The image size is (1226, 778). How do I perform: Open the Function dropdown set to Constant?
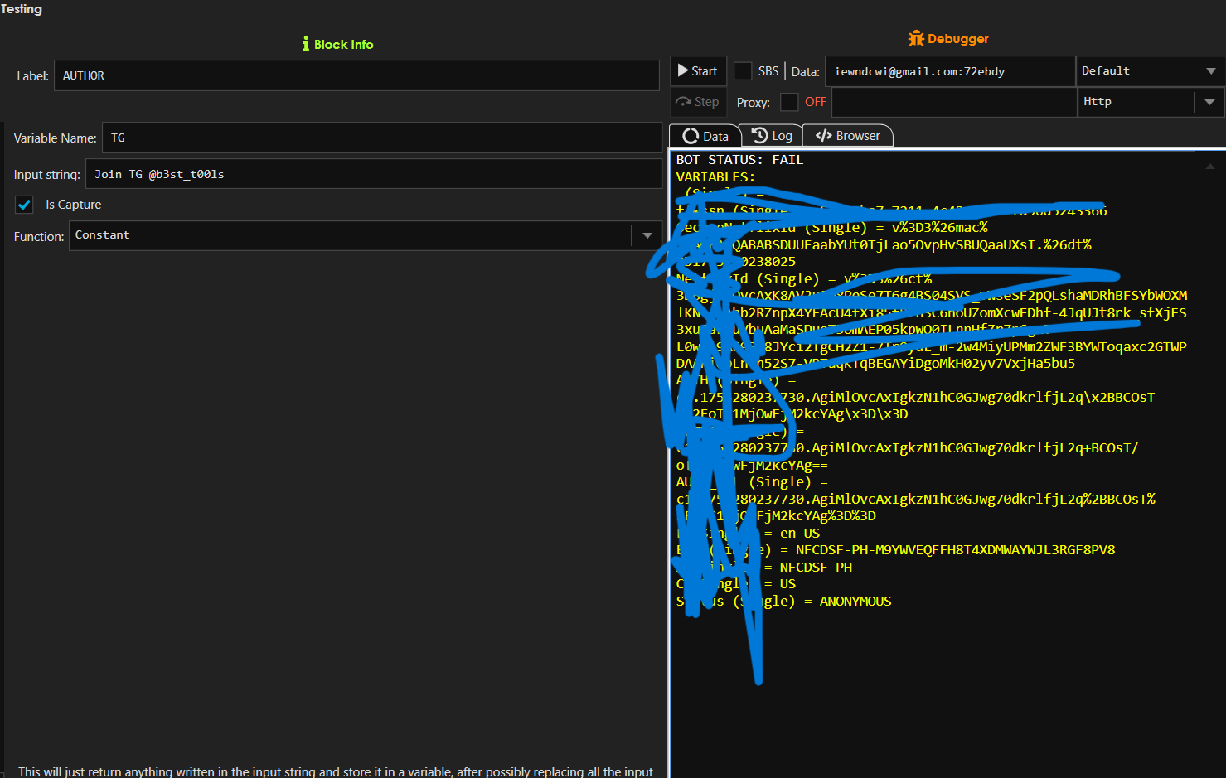[x=647, y=236]
